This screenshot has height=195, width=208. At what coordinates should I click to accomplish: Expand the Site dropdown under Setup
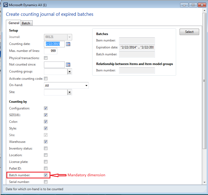pos(69,92)
